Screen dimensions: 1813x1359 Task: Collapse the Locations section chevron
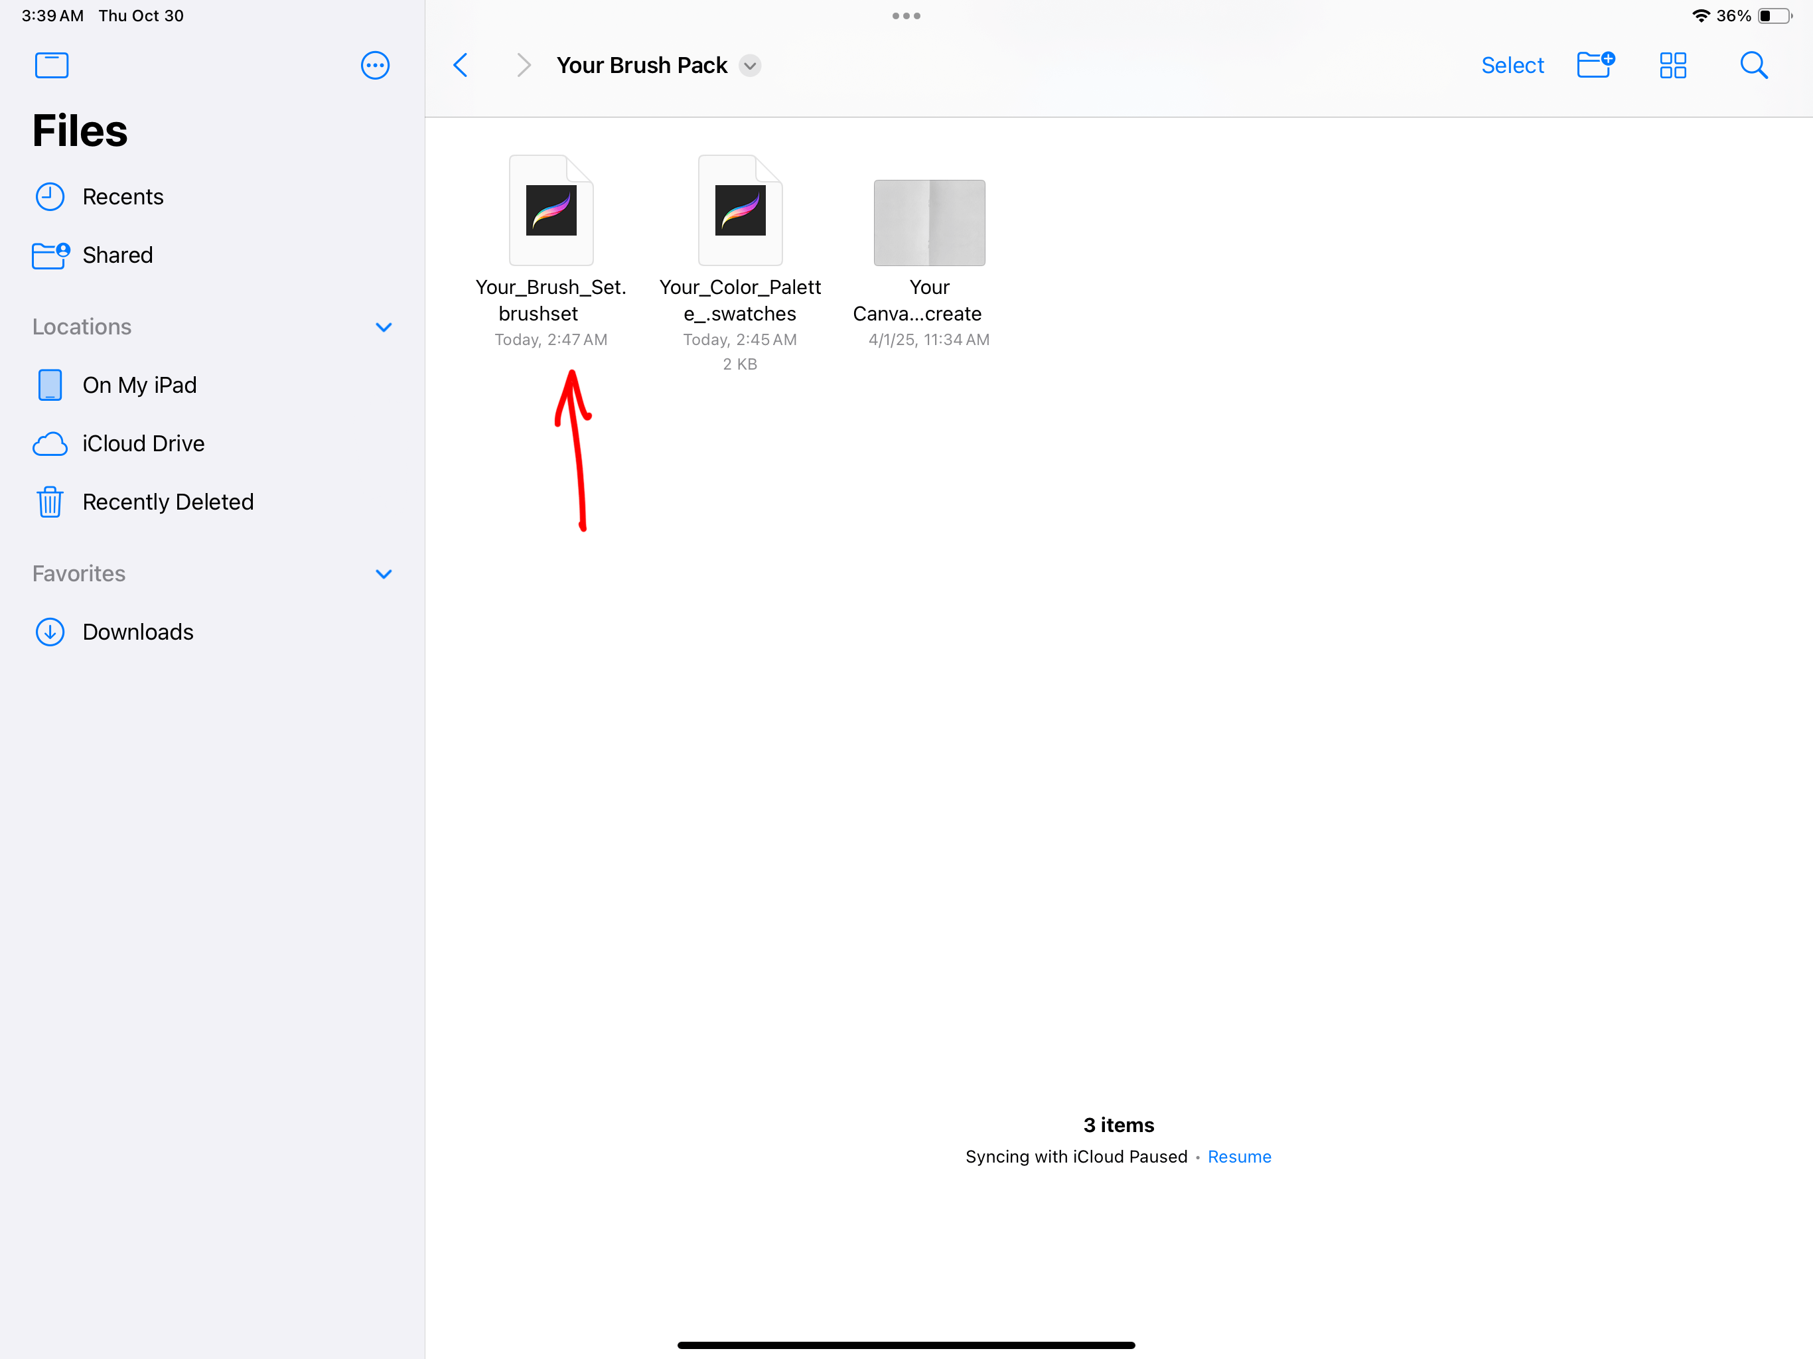pyautogui.click(x=383, y=327)
